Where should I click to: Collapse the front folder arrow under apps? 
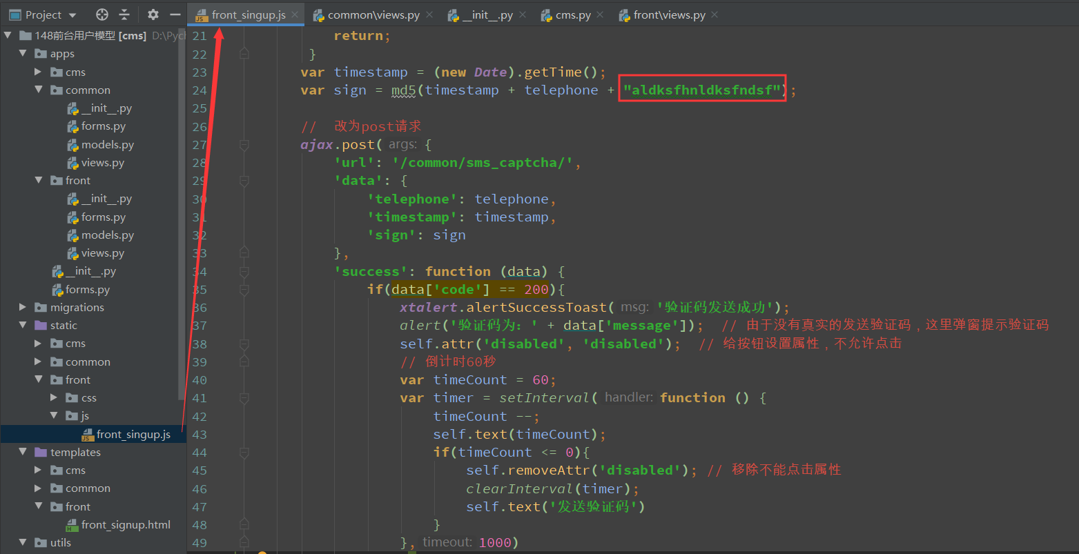[38, 181]
